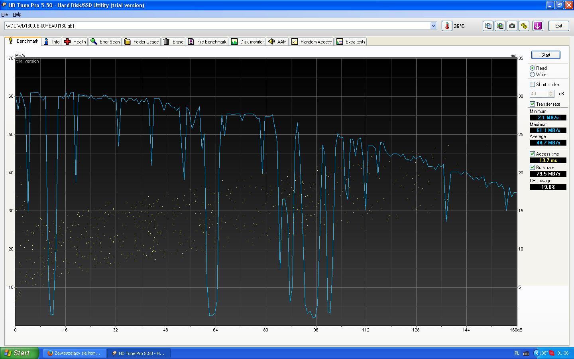Click the PL language indicator in the taskbar
574x359 pixels.
pos(517,353)
